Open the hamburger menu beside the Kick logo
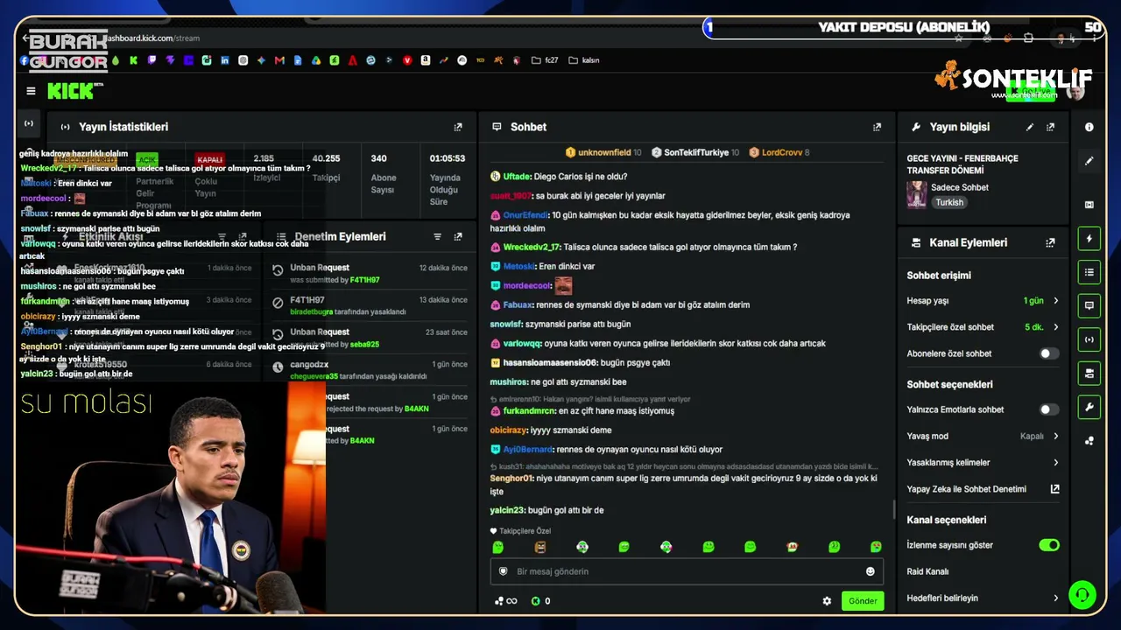 [x=31, y=91]
